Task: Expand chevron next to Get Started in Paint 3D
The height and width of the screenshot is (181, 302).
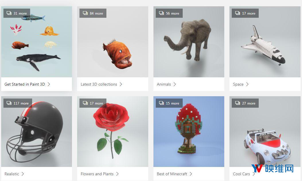Action: point(49,84)
